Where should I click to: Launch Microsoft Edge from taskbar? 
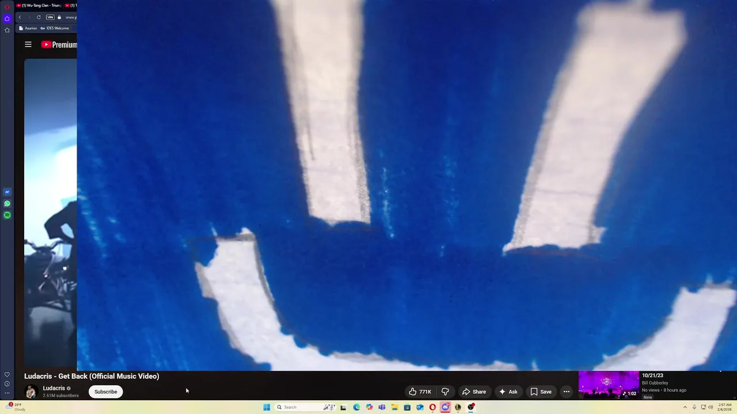356,407
